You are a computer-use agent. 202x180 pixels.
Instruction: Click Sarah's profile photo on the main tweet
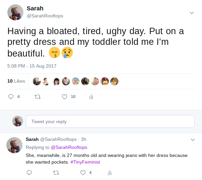15,12
